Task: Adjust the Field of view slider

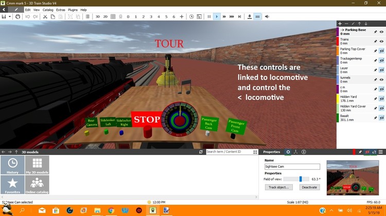Action: [296, 179]
